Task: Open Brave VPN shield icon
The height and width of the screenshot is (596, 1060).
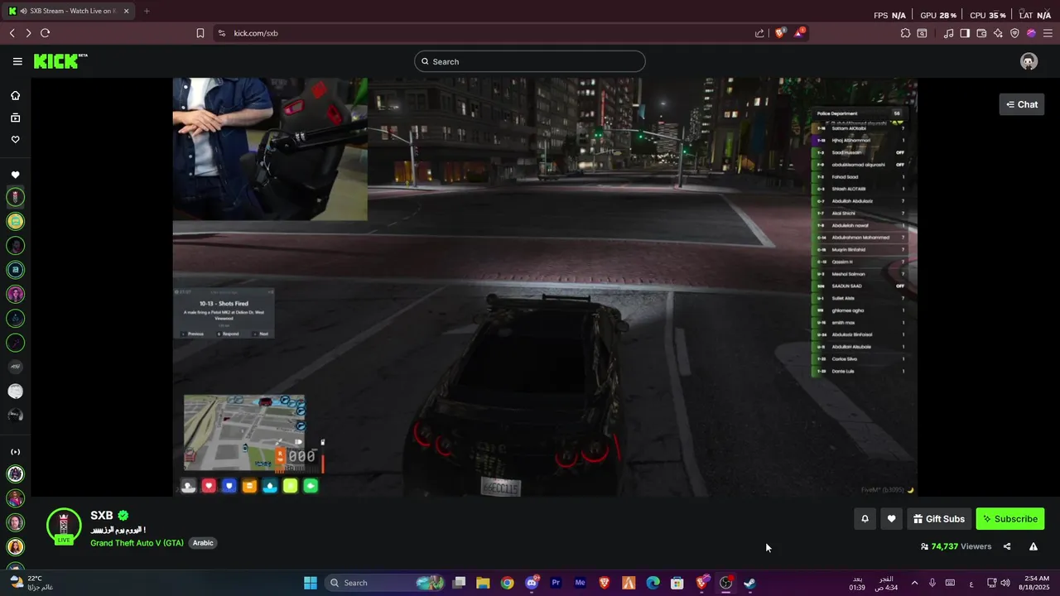Action: coord(1014,33)
